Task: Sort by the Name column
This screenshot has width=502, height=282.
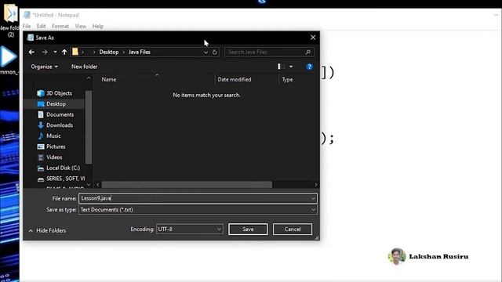Action: [109, 79]
